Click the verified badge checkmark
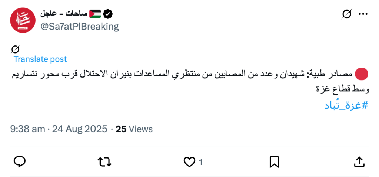379x177 pixels. [x=108, y=14]
